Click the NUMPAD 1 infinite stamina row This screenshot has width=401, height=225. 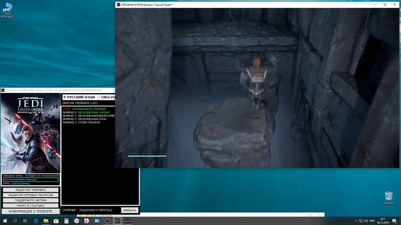coord(88,116)
